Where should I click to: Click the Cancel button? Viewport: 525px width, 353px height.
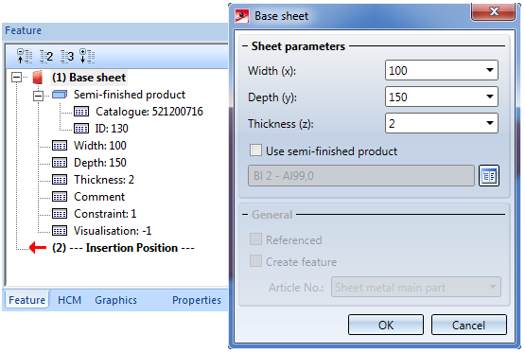coord(469,325)
